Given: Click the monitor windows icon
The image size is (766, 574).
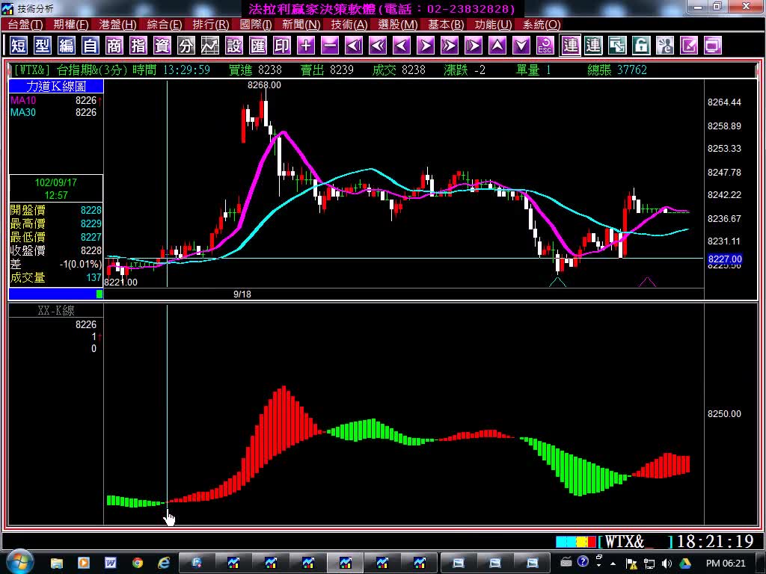Looking at the screenshot, I should pyautogui.click(x=713, y=46).
